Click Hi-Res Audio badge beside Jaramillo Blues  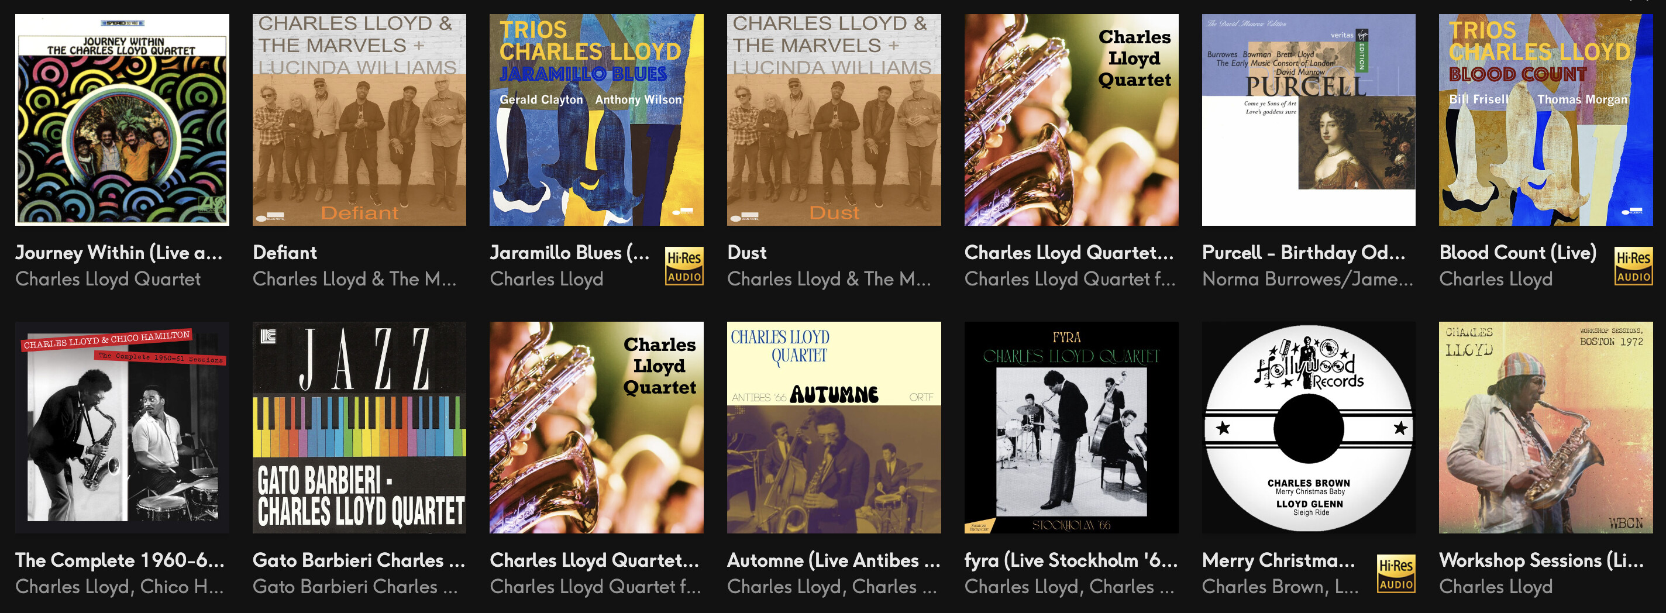click(x=684, y=266)
